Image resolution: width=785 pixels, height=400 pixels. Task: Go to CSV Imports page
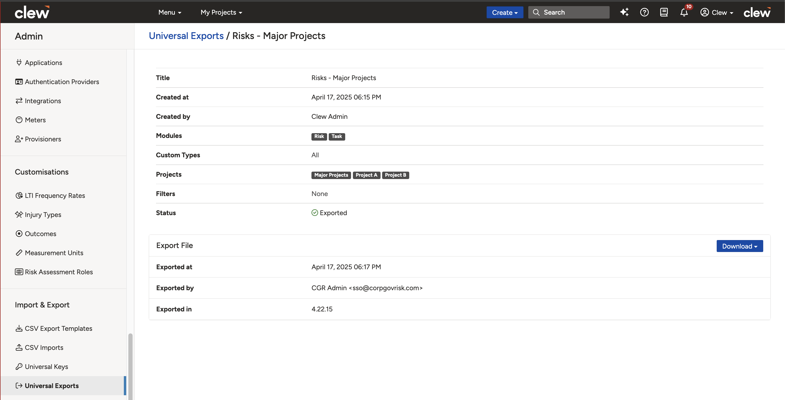click(x=44, y=347)
